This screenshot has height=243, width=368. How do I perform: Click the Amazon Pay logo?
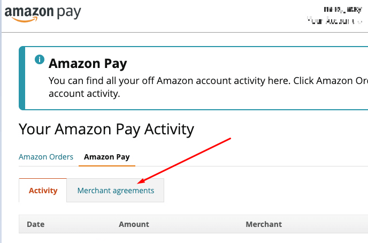(42, 12)
